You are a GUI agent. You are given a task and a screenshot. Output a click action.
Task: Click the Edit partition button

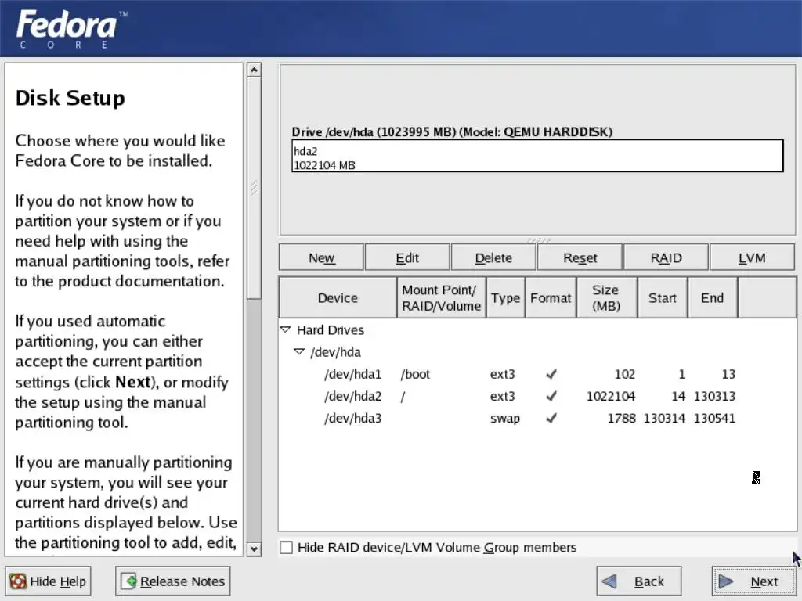point(407,257)
